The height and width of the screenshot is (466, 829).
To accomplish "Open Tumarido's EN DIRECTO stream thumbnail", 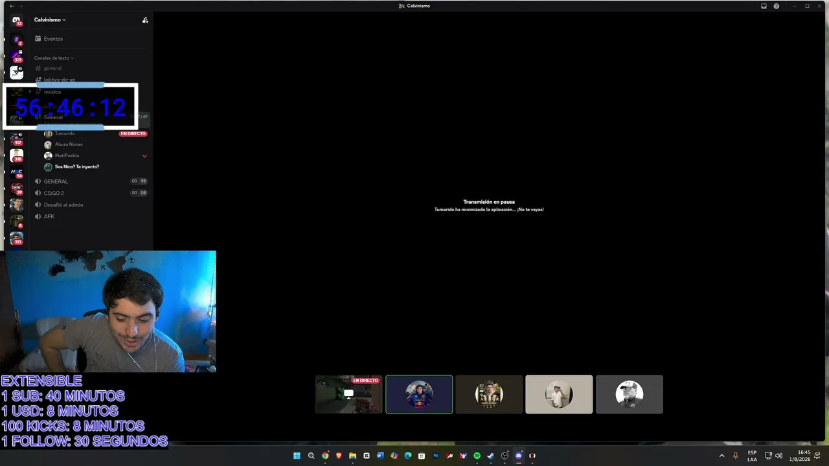I will tap(348, 394).
